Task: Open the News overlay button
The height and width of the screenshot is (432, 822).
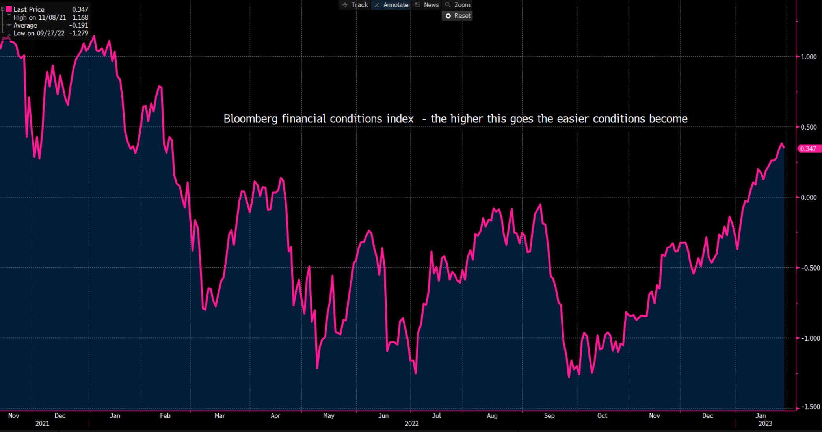Action: [x=427, y=5]
